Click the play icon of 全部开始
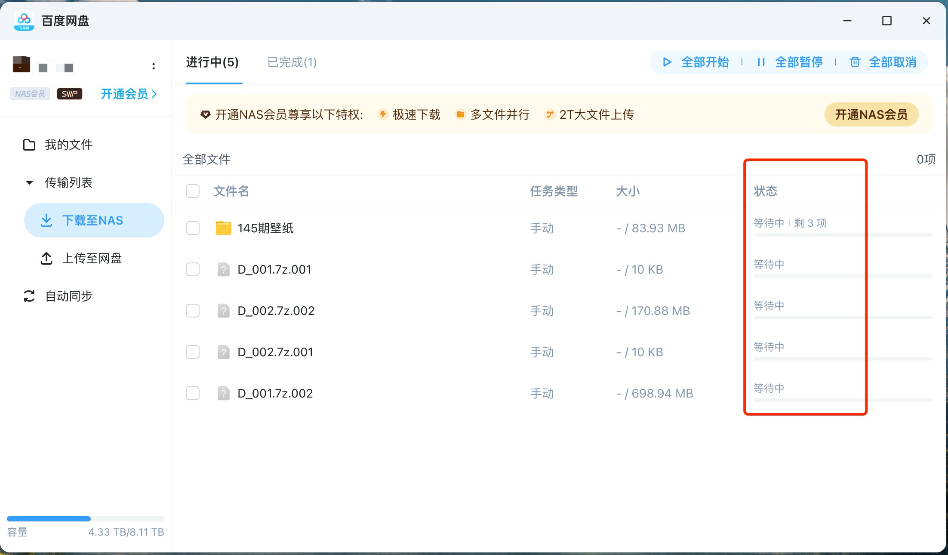 [667, 62]
